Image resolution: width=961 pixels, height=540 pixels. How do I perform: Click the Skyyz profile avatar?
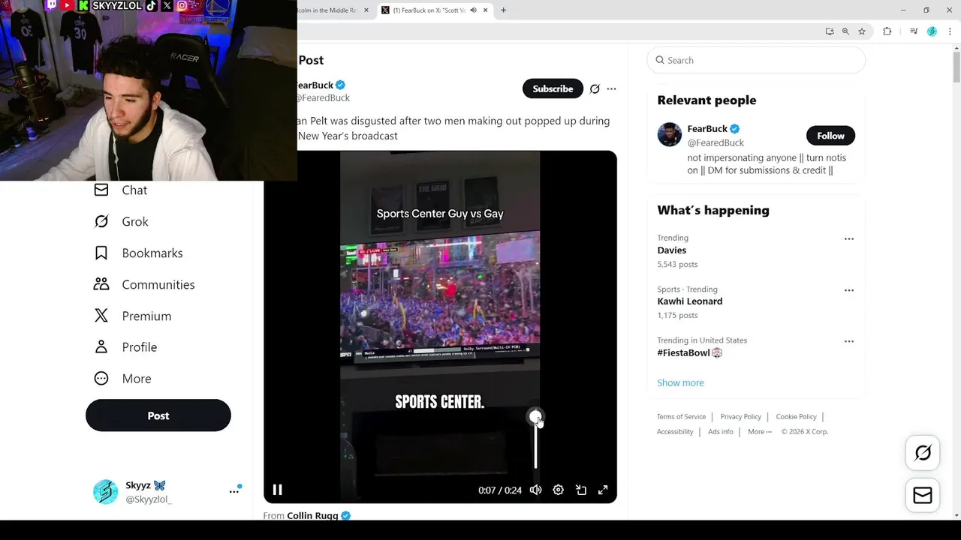tap(106, 492)
